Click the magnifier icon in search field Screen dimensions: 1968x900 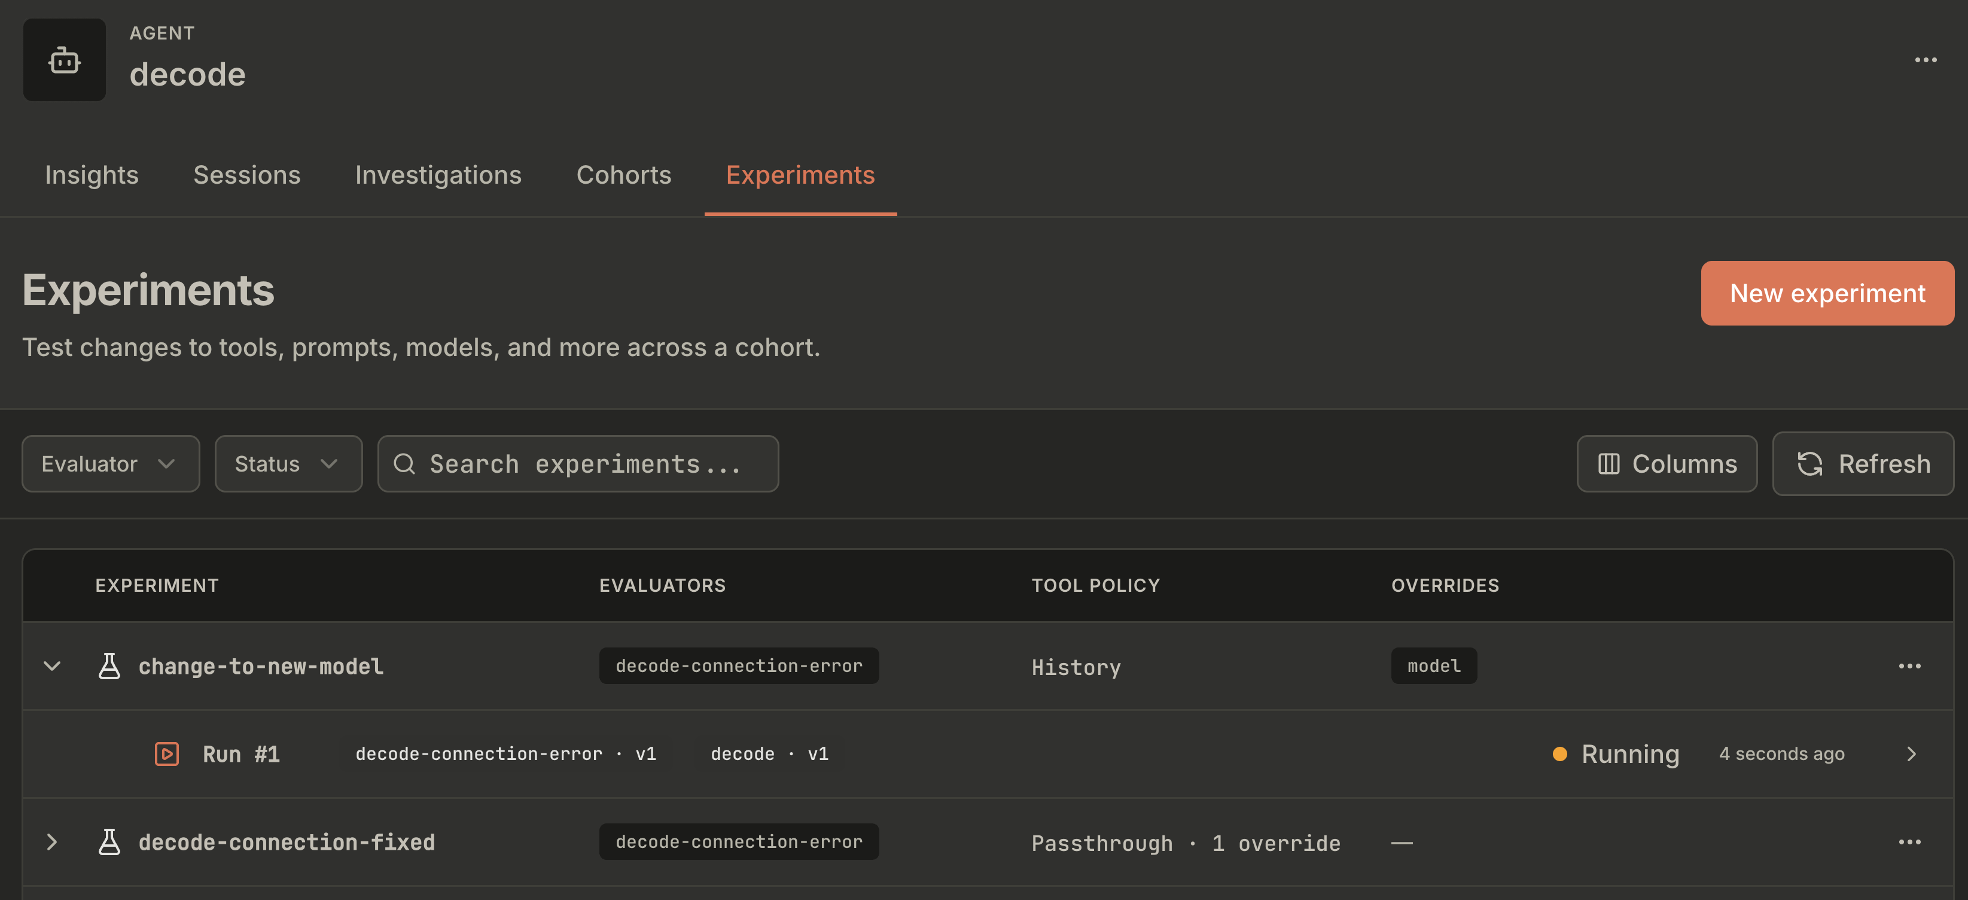pos(403,464)
